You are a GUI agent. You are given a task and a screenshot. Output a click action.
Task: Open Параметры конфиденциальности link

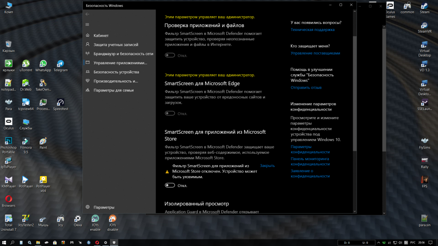click(x=310, y=149)
